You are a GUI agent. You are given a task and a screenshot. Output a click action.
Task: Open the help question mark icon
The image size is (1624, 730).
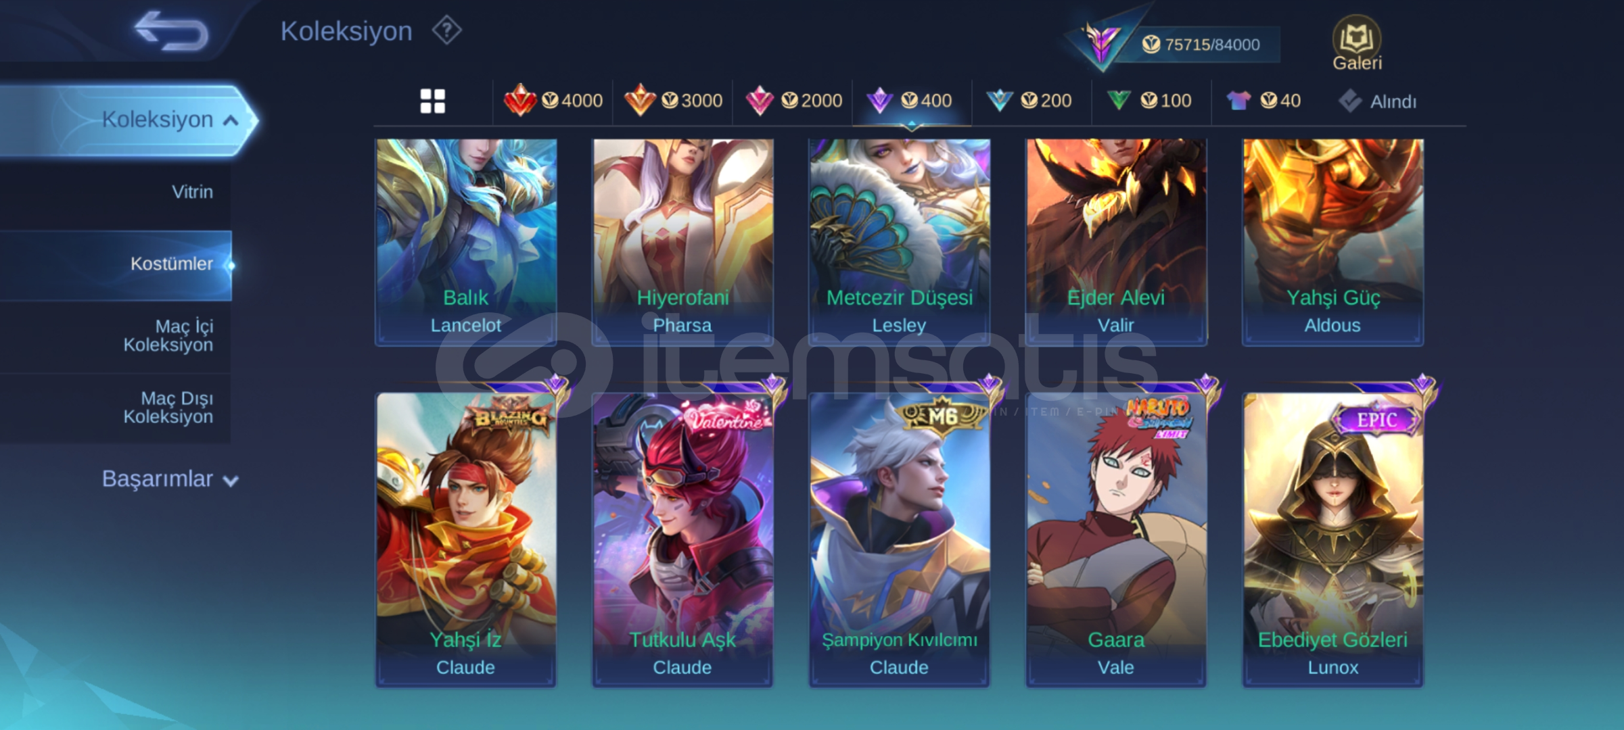tap(446, 31)
